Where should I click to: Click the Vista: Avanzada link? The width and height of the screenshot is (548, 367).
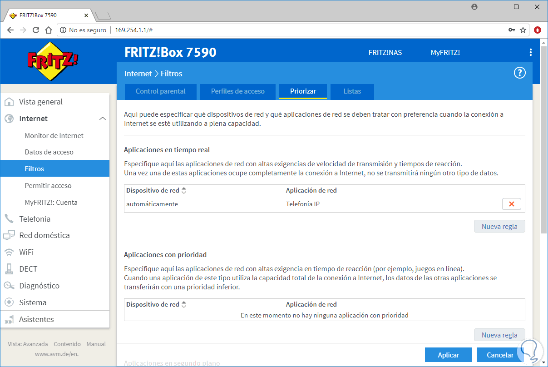click(x=28, y=344)
